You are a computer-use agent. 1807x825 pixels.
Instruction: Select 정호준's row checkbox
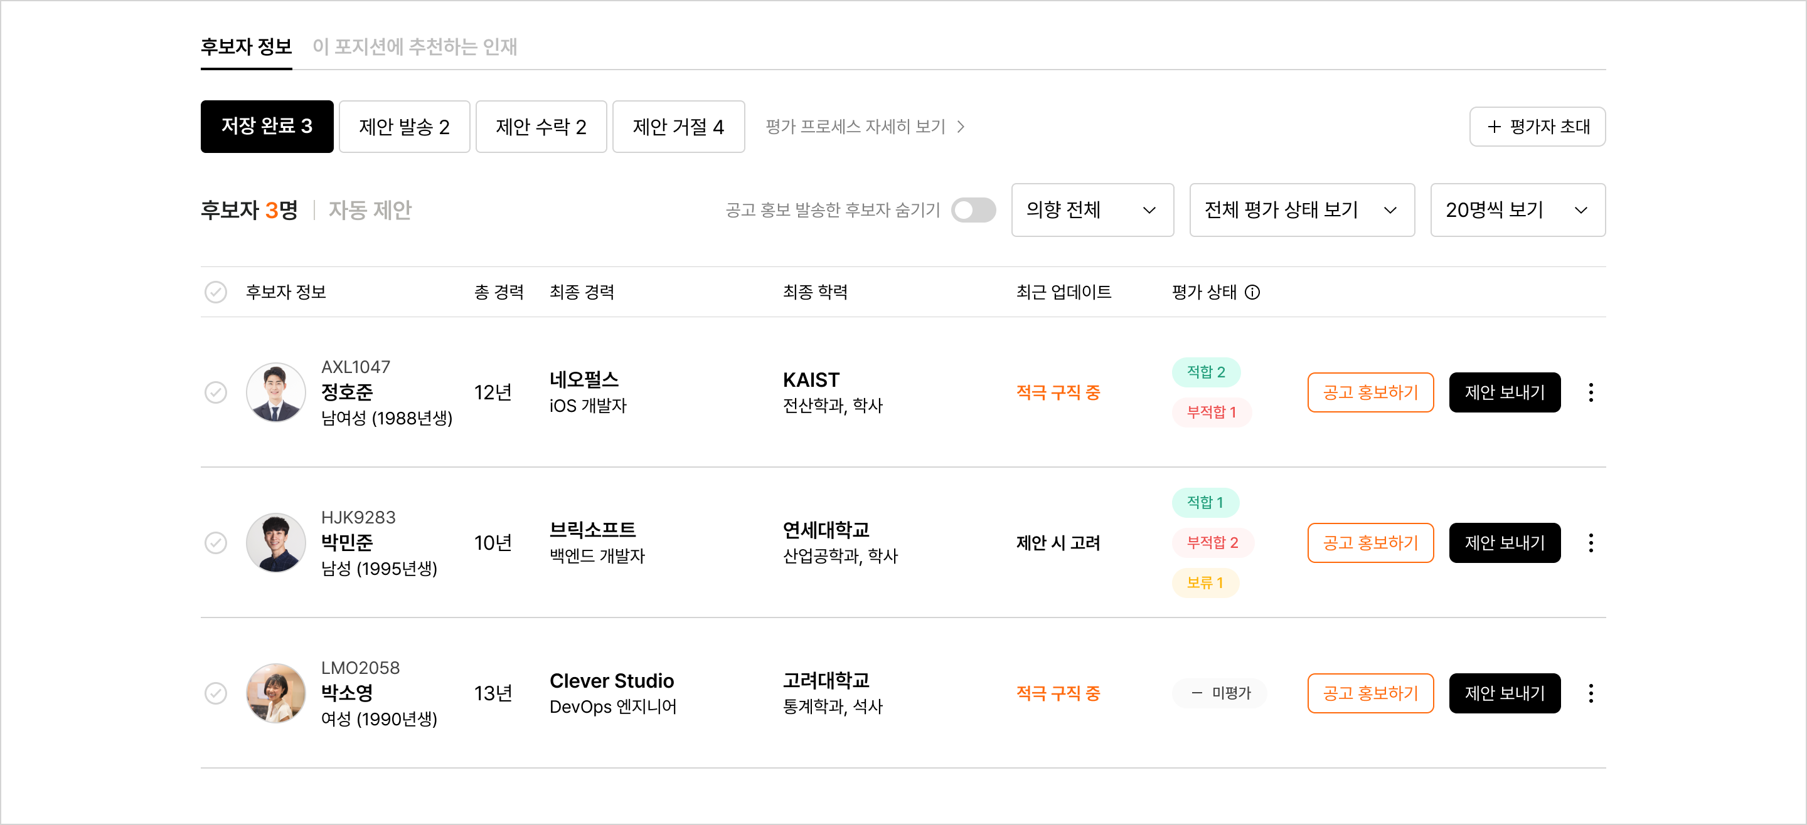[216, 392]
